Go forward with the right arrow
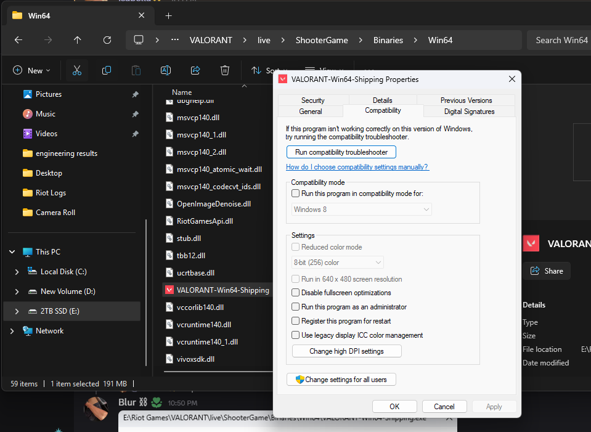 (x=48, y=40)
